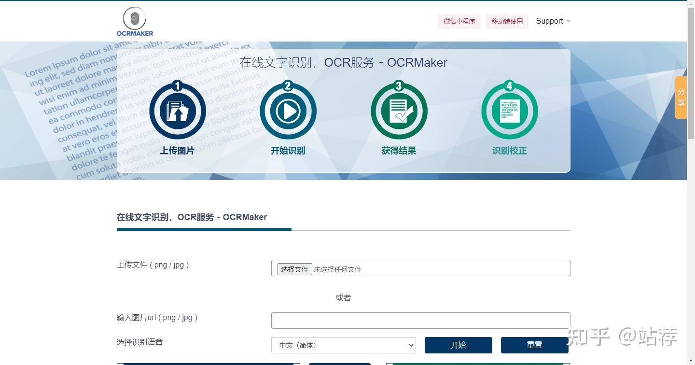Click the banner title 在线文字识别 heading
This screenshot has height=365, width=695.
tap(344, 63)
